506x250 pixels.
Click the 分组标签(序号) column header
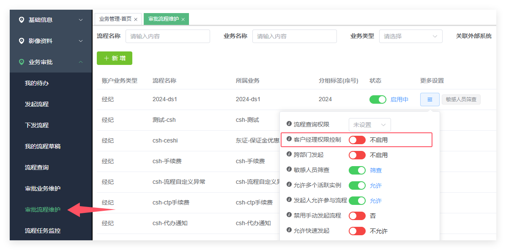pos(339,81)
